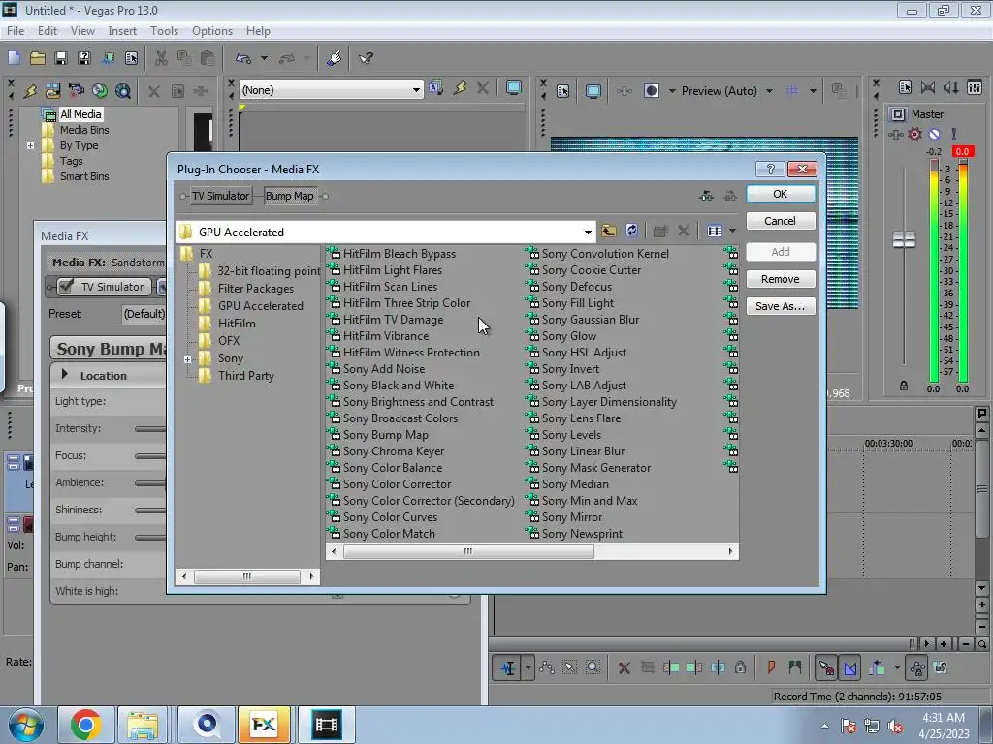Click the Downmix Output icon in Master Bus

(x=928, y=88)
